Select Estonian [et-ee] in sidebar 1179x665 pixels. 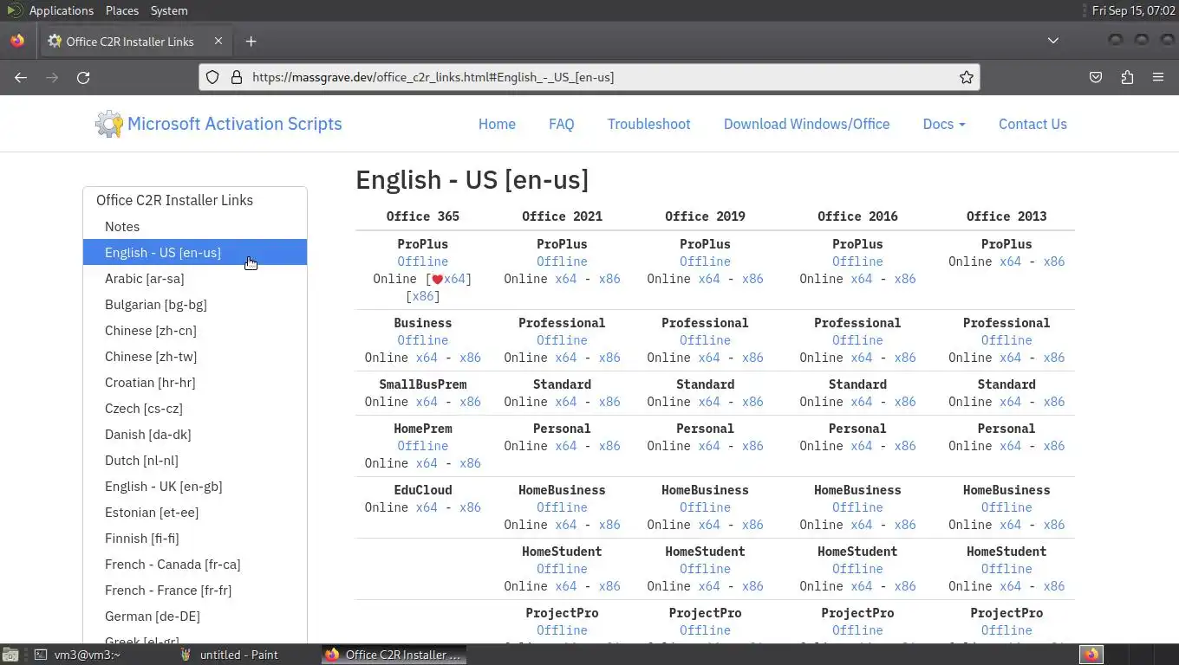[195, 512]
